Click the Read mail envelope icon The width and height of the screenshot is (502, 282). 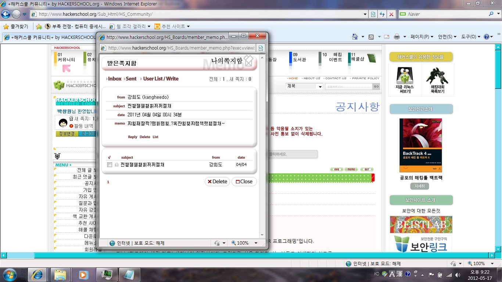point(386,37)
